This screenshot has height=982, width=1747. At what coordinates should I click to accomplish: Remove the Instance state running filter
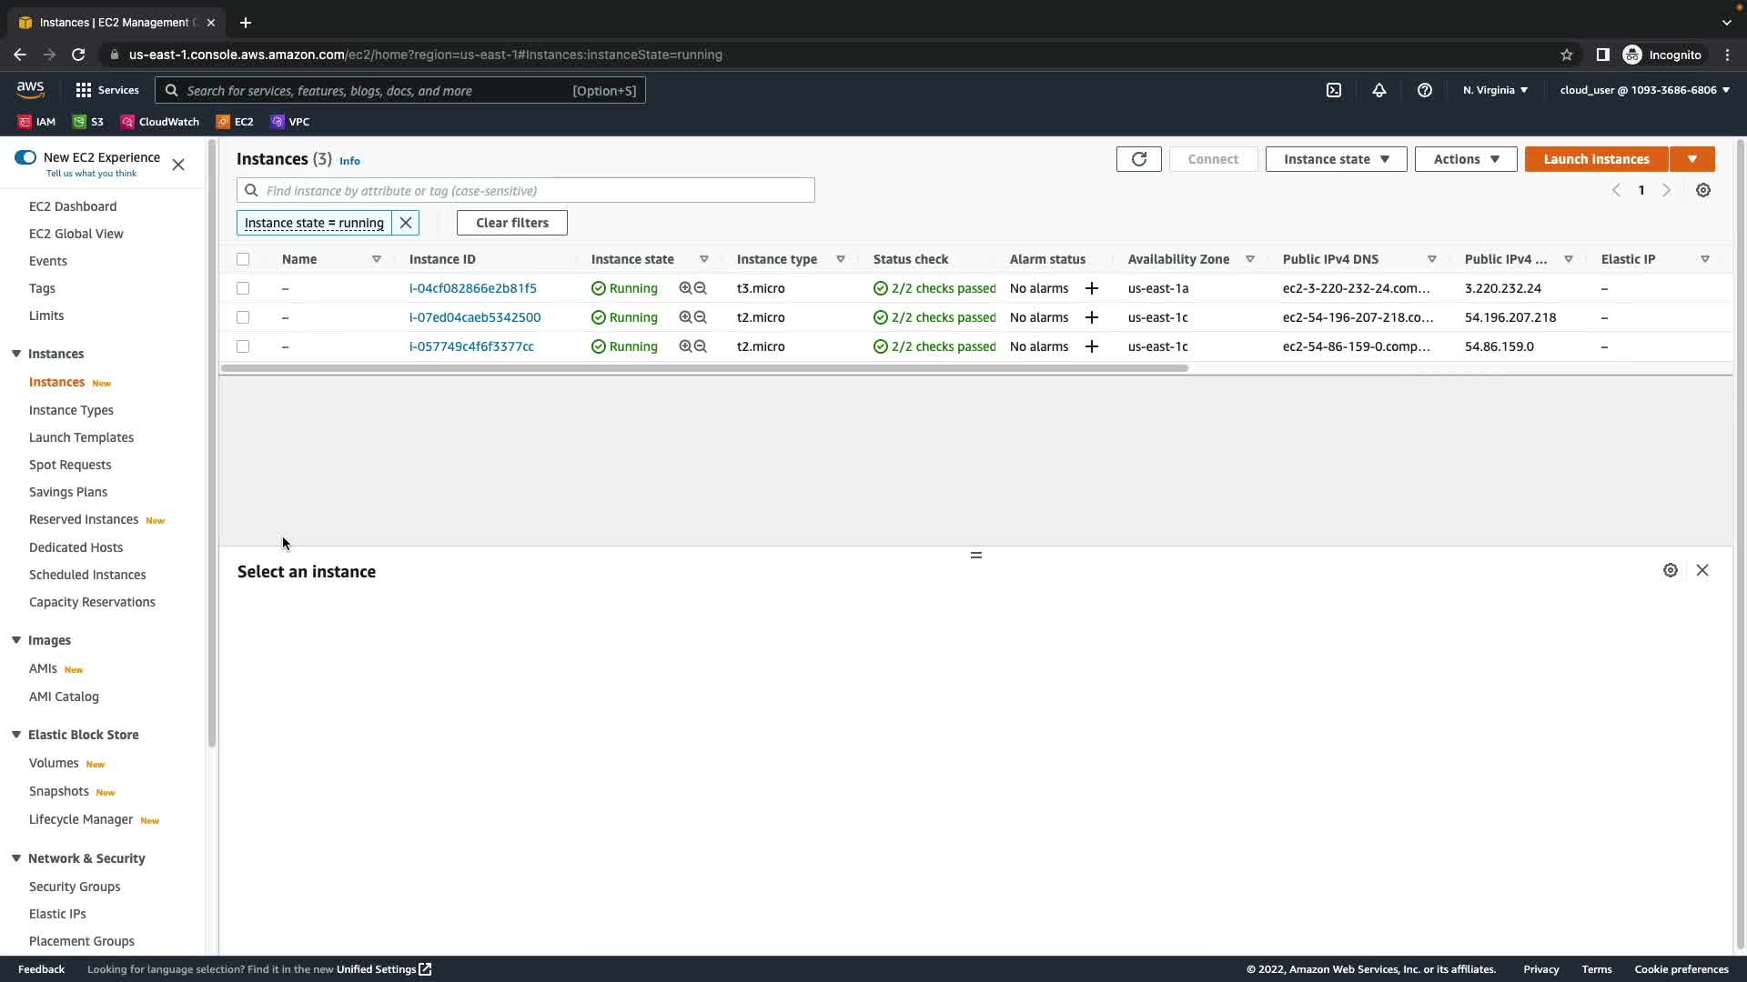[x=406, y=223]
